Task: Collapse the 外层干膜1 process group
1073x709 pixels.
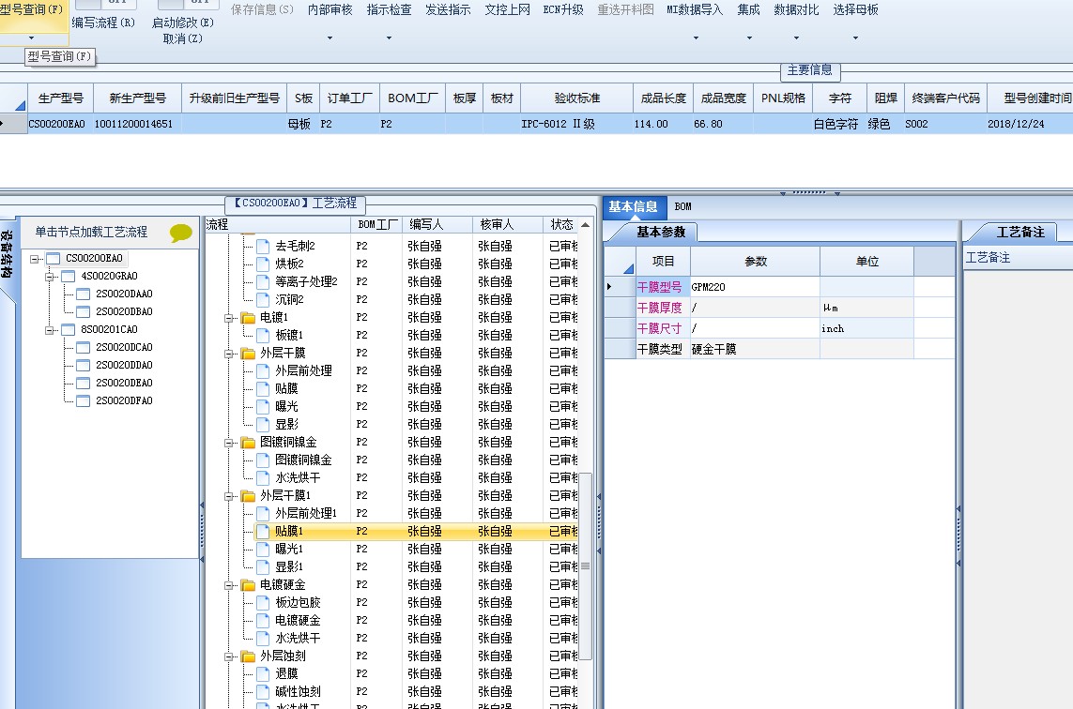Action: (229, 496)
